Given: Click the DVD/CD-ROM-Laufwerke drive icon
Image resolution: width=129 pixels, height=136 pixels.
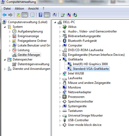Looking at the screenshot, I should [x=65, y=50].
